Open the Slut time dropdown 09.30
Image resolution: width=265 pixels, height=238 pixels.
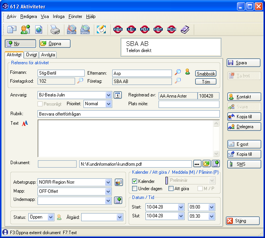tap(211, 216)
